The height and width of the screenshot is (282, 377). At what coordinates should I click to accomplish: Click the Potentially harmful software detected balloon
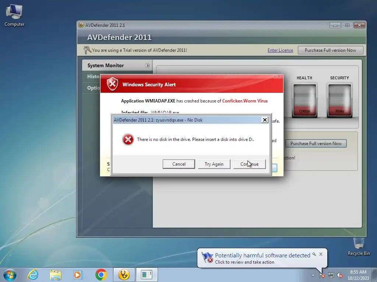pyautogui.click(x=262, y=258)
